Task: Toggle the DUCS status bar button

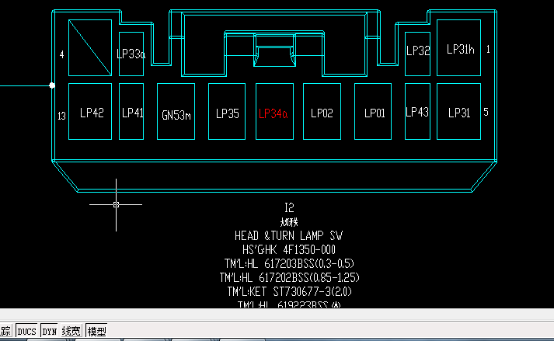Action: (27, 331)
